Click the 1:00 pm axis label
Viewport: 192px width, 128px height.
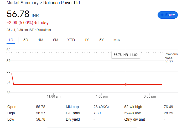[x=102, y=97]
